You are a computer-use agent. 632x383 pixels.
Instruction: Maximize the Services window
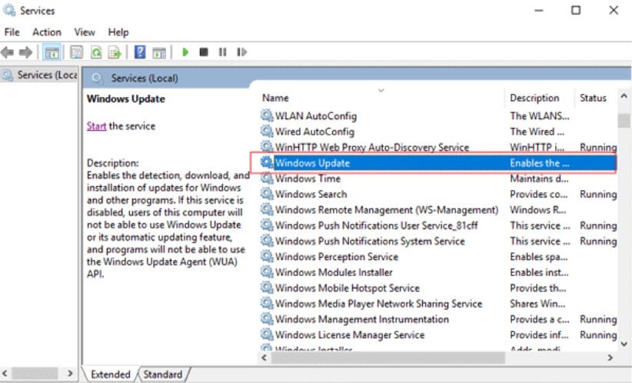[576, 11]
